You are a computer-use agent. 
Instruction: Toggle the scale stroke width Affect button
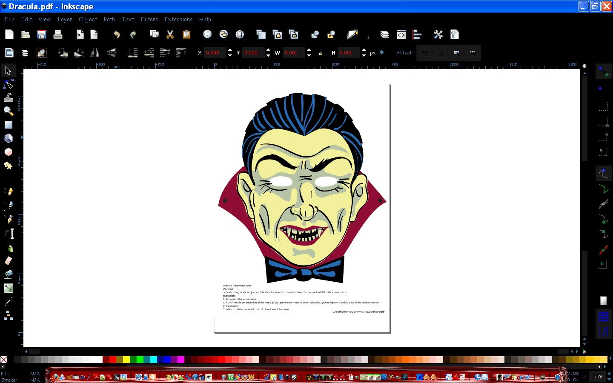click(x=424, y=53)
